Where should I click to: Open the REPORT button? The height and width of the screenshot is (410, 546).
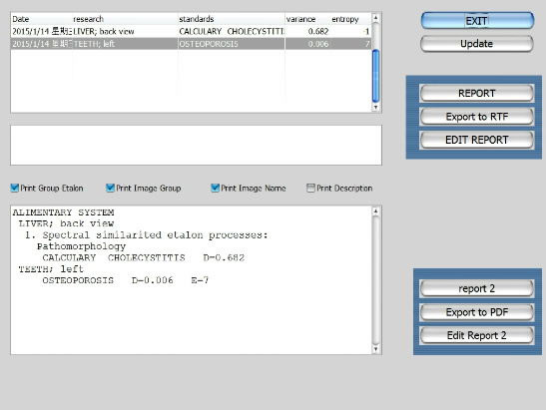(477, 94)
